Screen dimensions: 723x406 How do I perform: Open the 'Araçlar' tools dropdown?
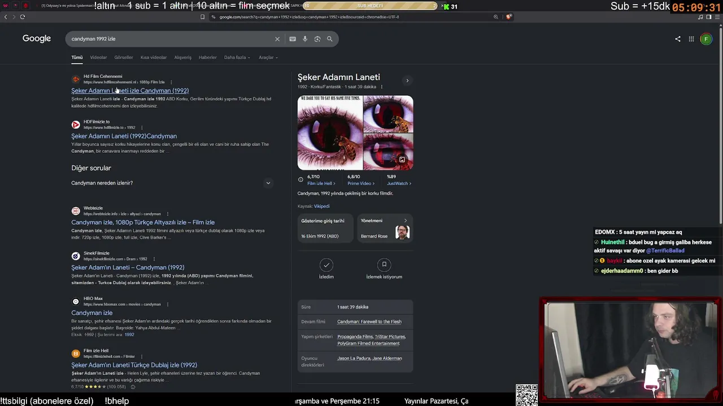pyautogui.click(x=268, y=58)
